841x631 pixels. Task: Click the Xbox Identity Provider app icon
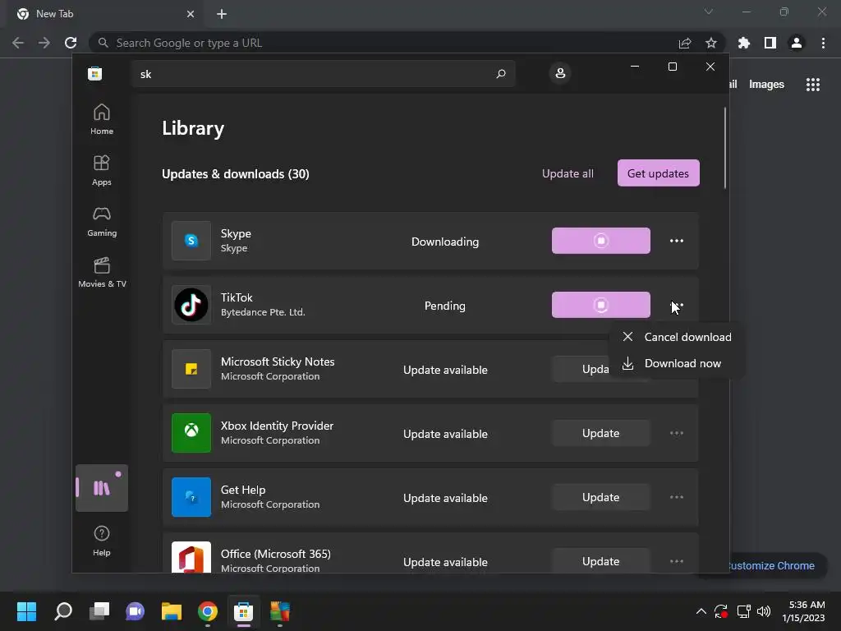[x=191, y=432]
